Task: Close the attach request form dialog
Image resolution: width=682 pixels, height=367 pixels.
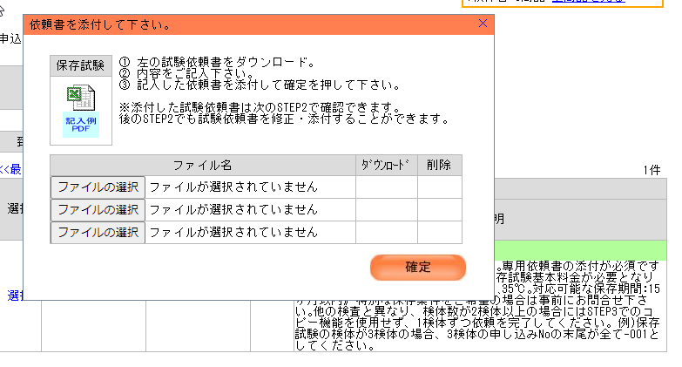Action: click(x=483, y=24)
